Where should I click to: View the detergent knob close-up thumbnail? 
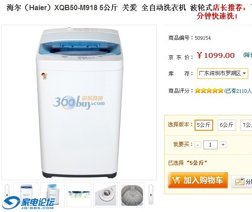point(105,195)
